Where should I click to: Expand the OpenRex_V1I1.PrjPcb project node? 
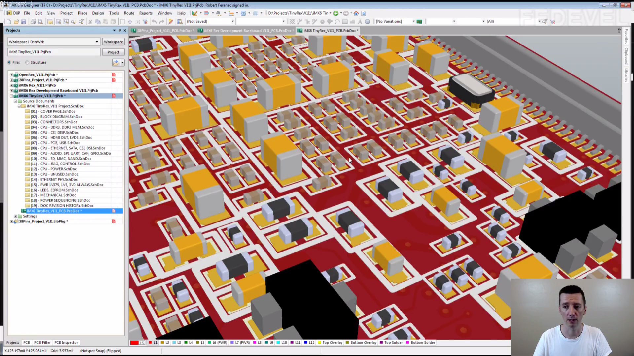11,75
